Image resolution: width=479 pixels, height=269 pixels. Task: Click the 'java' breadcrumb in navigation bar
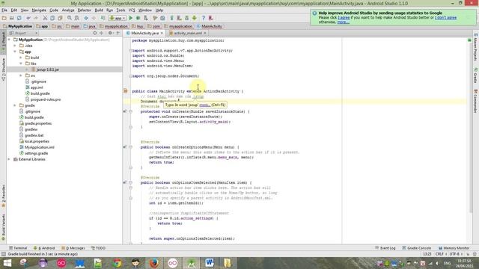89,27
